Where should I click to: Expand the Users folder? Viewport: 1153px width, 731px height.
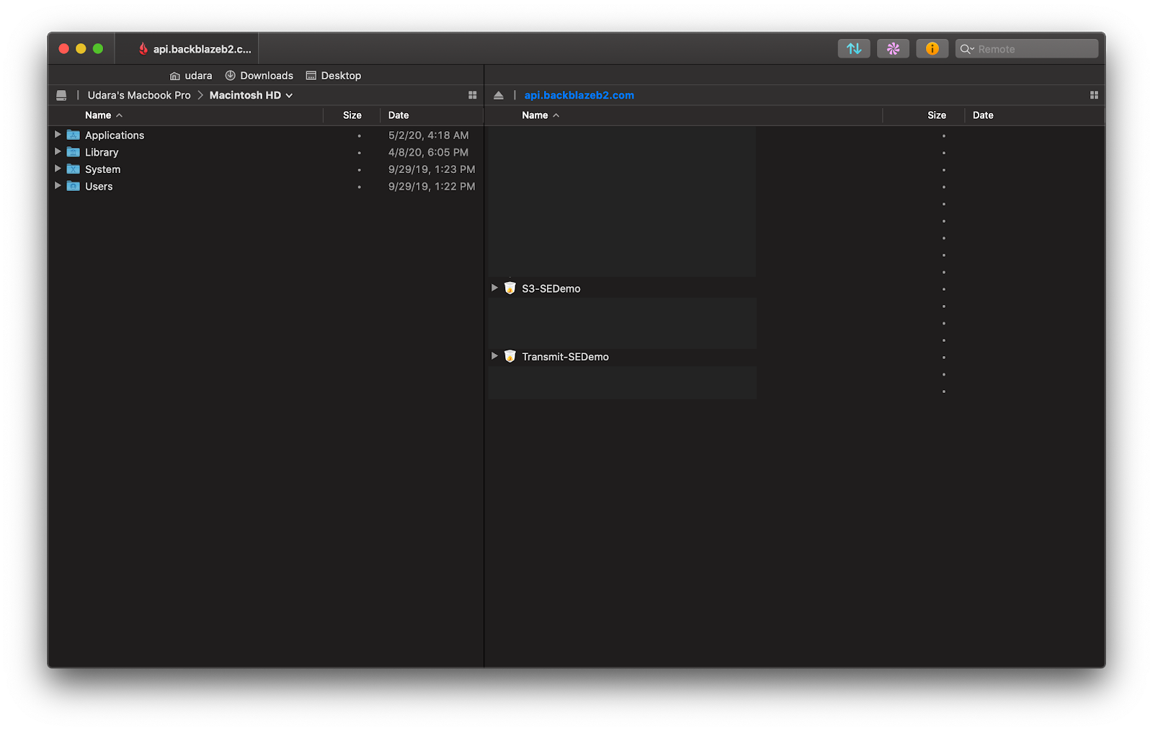click(x=58, y=185)
